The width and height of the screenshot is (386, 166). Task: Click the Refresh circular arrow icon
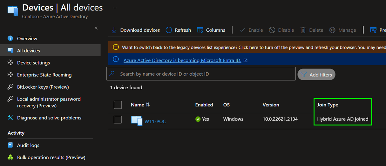(x=169, y=30)
